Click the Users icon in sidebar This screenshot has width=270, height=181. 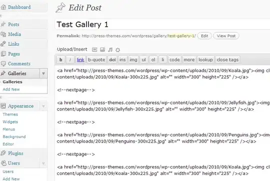pos(3,163)
